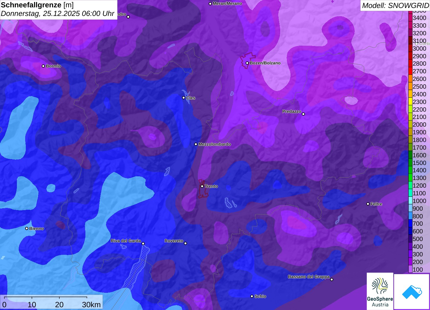430x310 pixels.
Task: Pick the 200 m legend color
Action: 410,262
